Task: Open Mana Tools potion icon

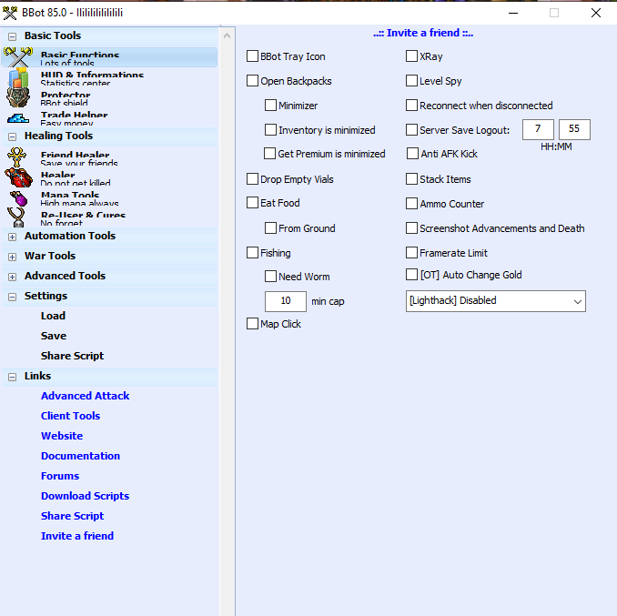Action: [19, 197]
